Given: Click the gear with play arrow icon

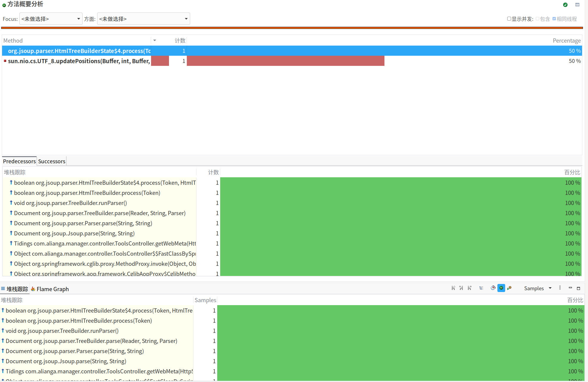Looking at the screenshot, I should [x=509, y=288].
